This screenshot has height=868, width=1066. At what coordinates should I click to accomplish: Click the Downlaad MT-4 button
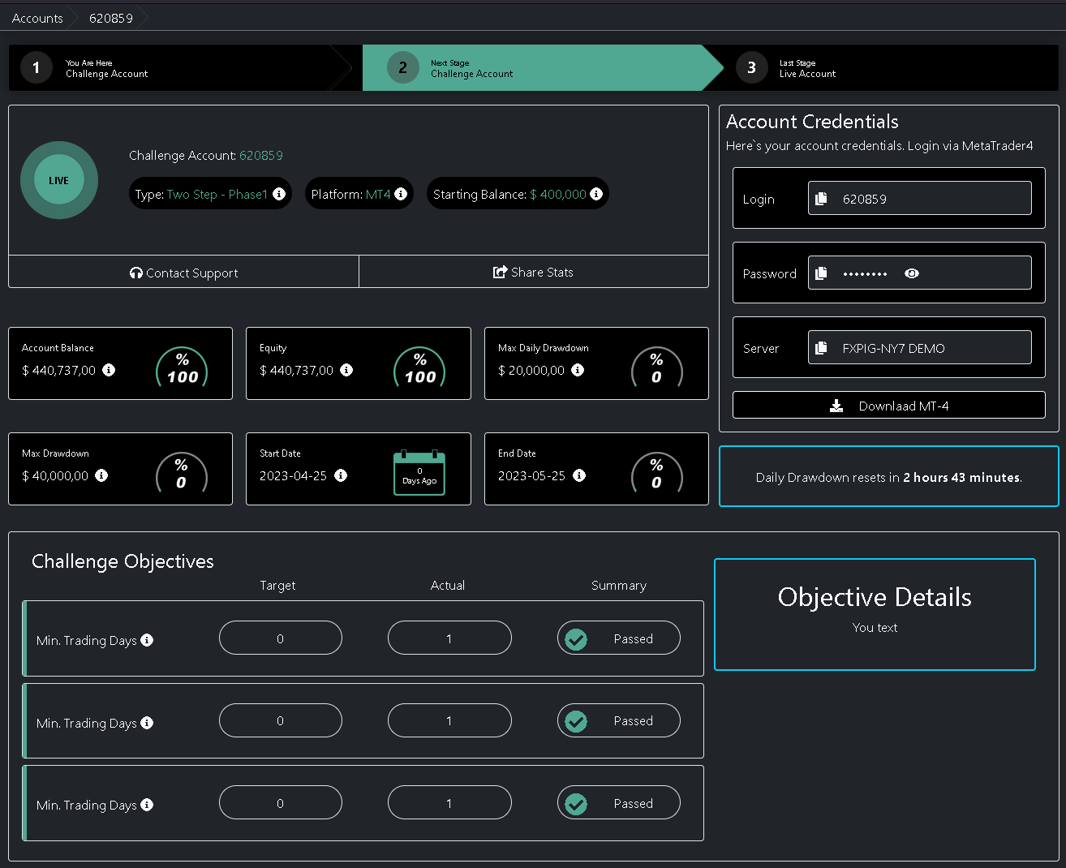tap(888, 405)
